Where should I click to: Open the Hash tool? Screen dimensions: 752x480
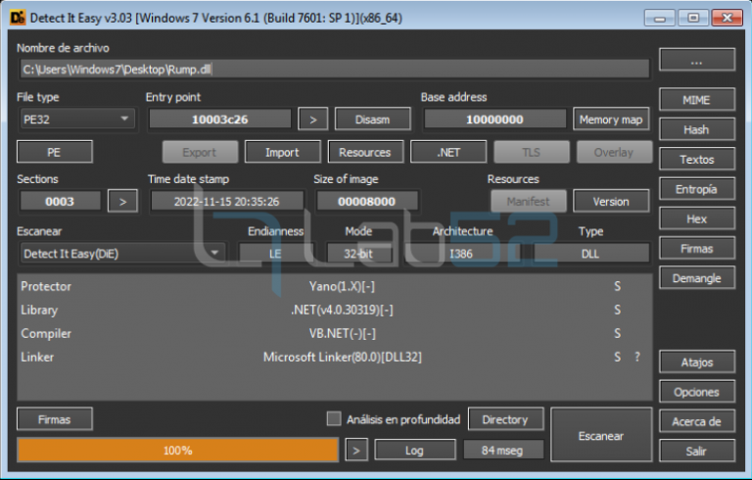(696, 129)
